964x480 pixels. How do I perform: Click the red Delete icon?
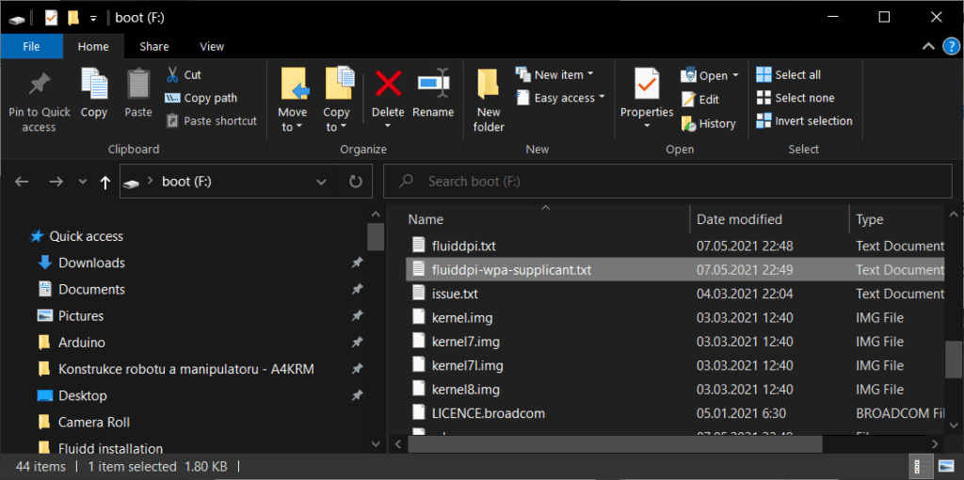click(388, 84)
